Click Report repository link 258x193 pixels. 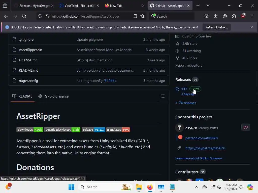coord(189,66)
